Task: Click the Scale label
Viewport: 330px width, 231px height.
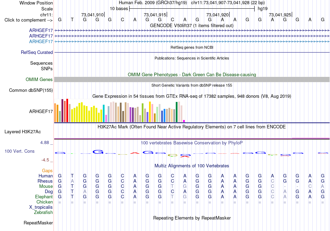Action: pyautogui.click(x=47, y=9)
